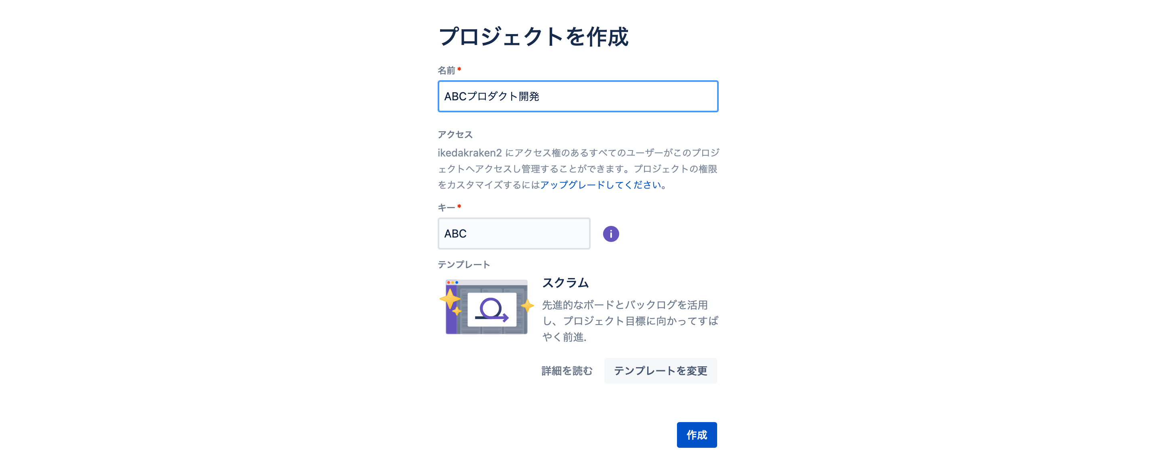Click the red asterisk next to 名前
This screenshot has height=455, width=1156.
[461, 69]
